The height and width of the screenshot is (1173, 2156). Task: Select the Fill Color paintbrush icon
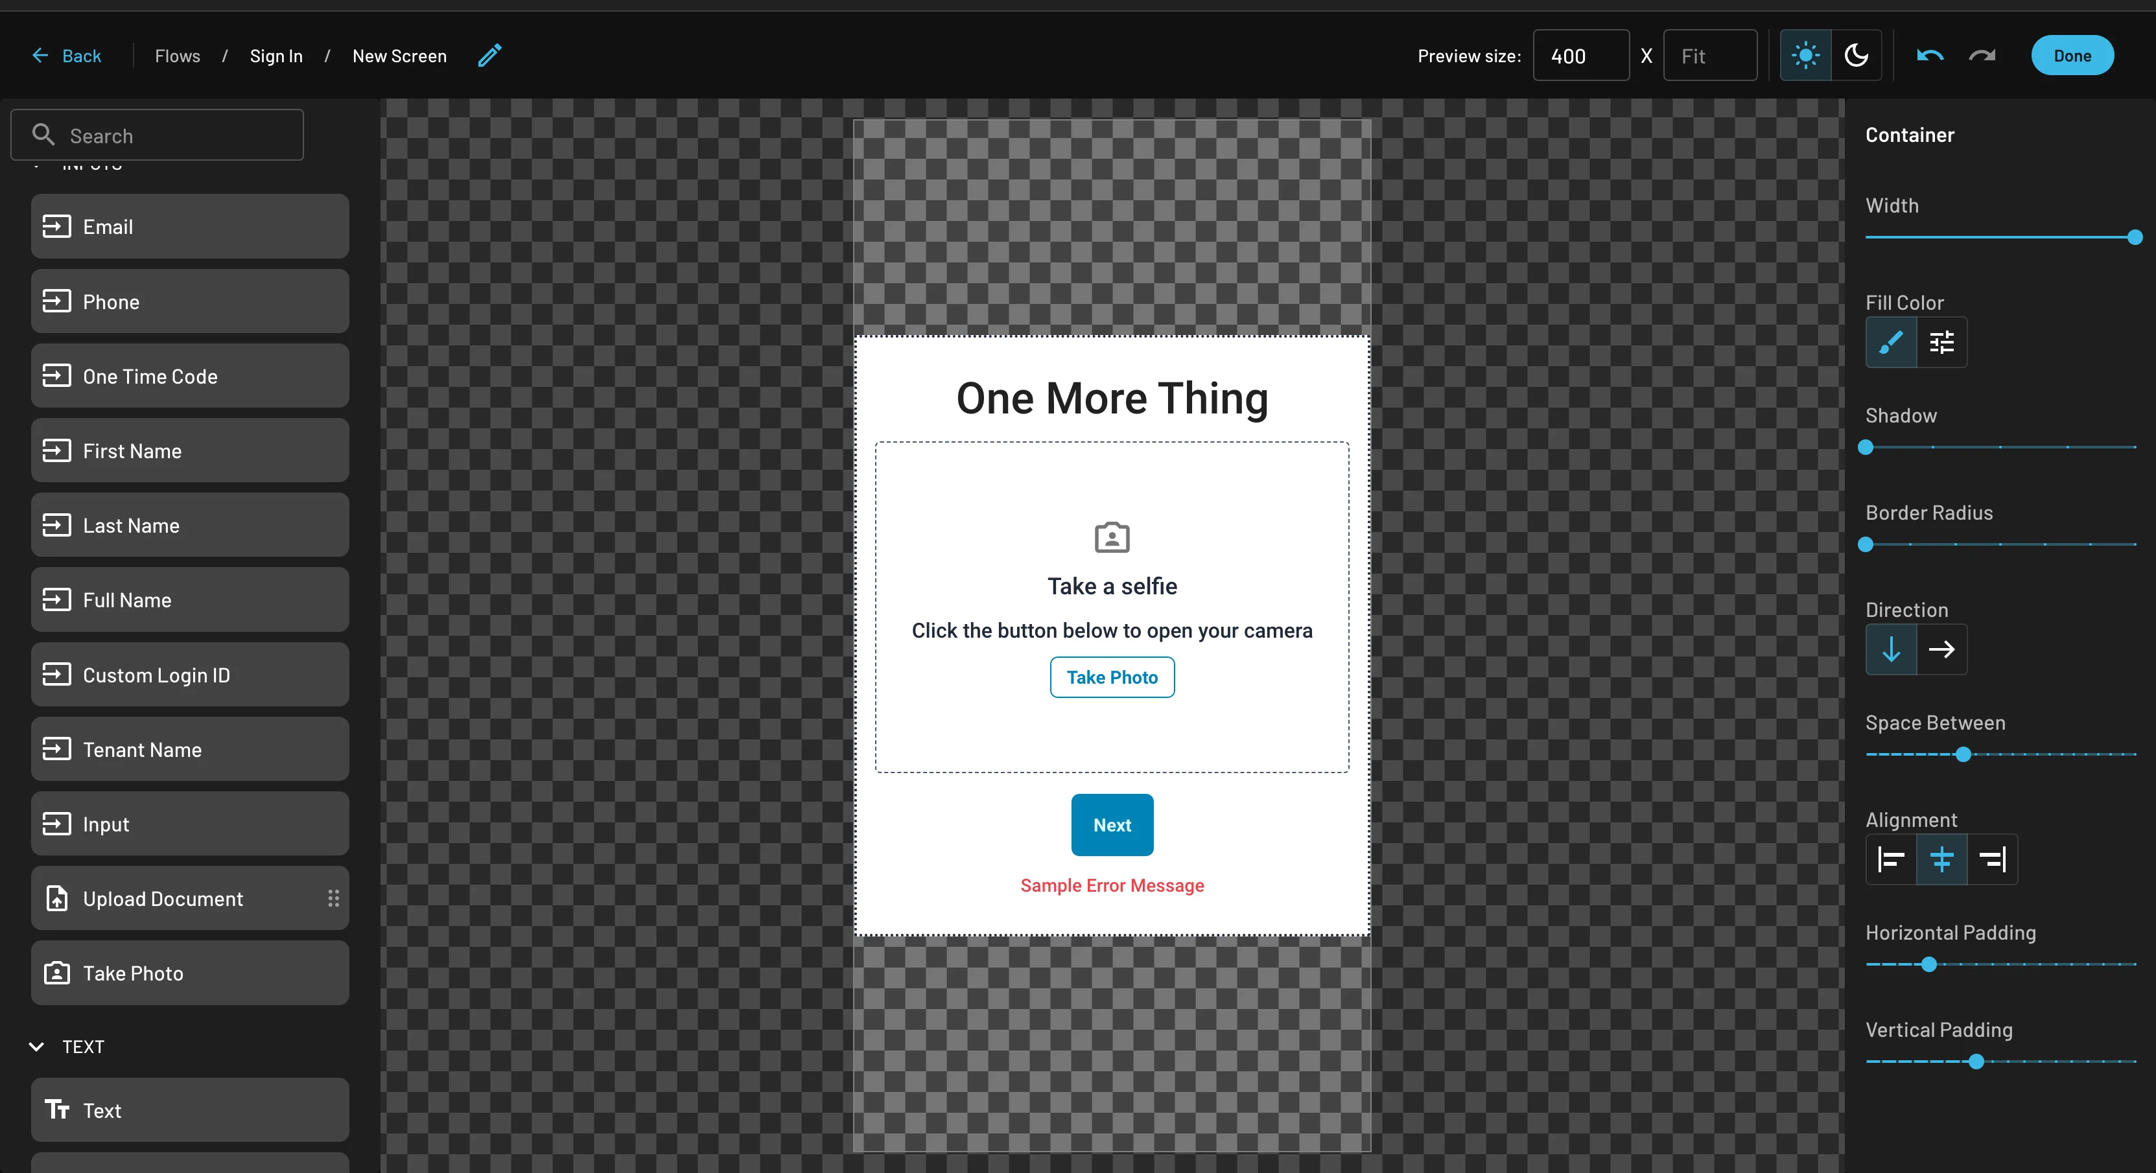pos(1891,342)
